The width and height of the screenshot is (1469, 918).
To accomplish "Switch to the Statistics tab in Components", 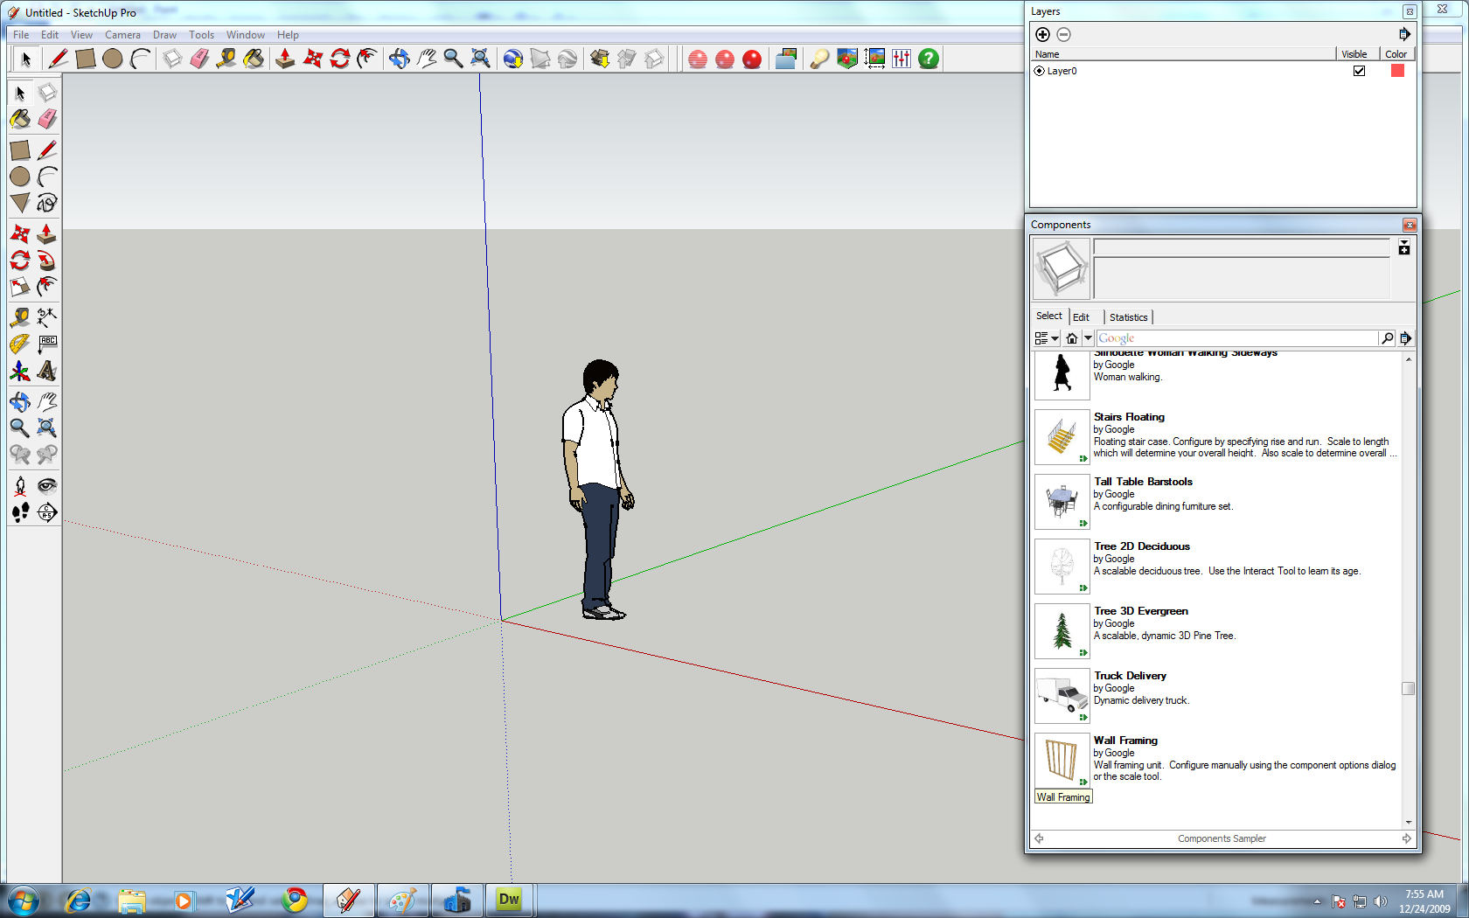I will coord(1129,317).
